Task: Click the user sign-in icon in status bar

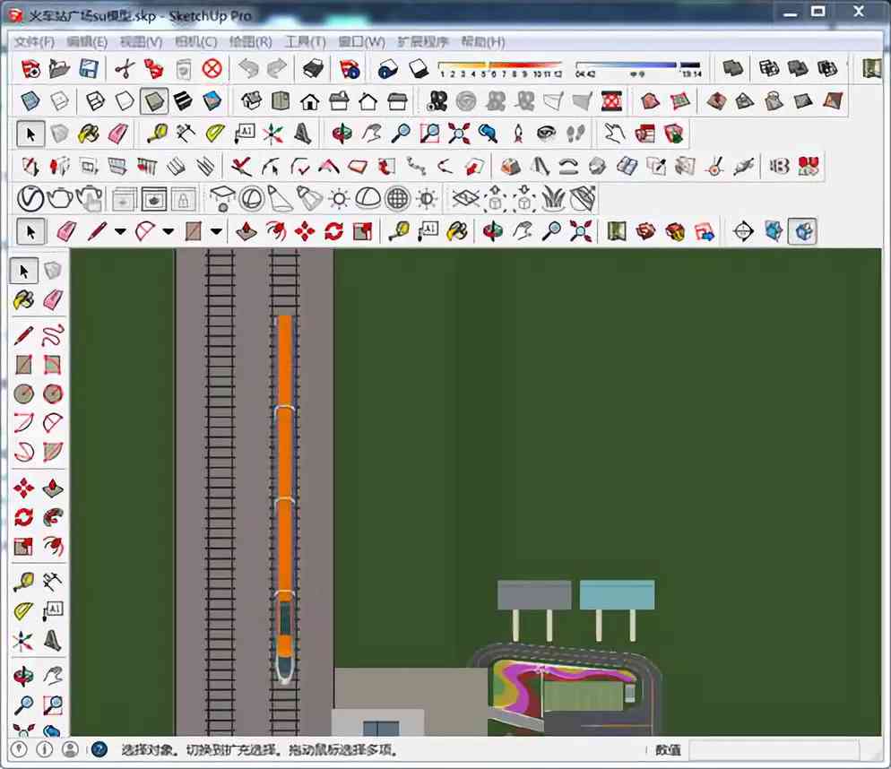Action: [70, 749]
